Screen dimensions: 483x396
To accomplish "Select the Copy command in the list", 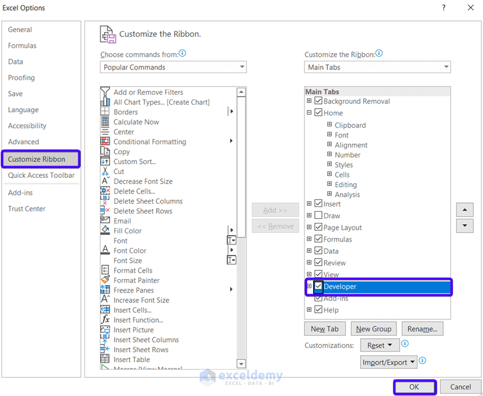I will pos(123,151).
